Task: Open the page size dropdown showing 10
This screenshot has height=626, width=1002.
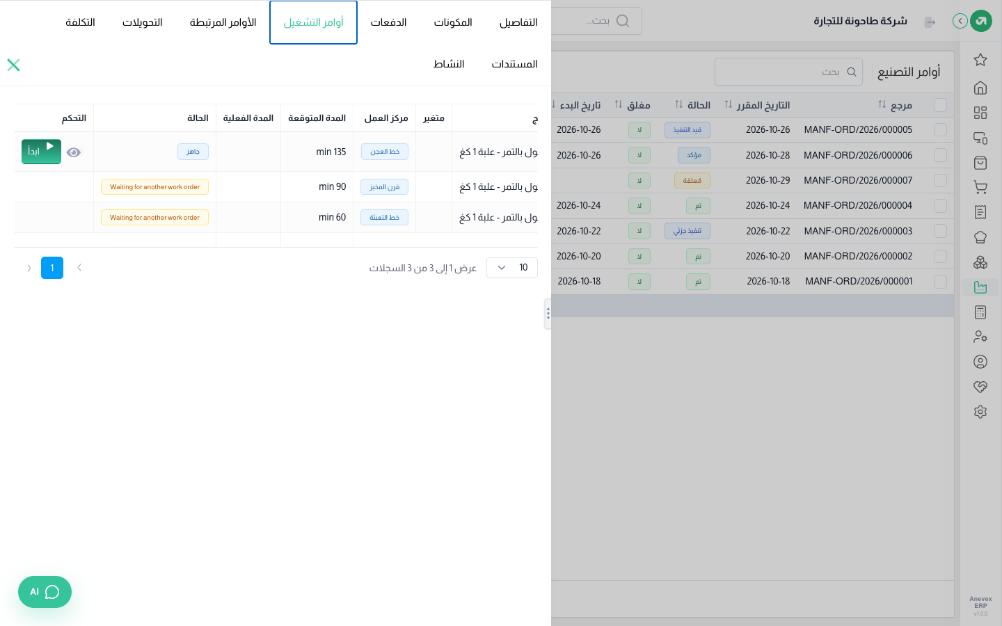Action: pyautogui.click(x=512, y=268)
